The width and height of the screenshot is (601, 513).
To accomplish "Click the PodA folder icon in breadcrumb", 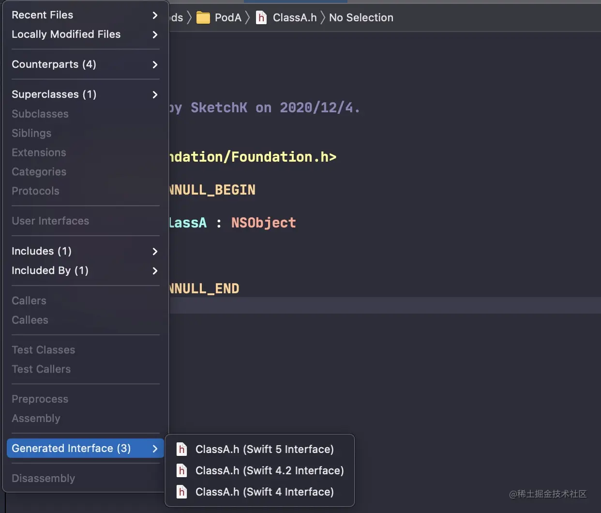I will (x=203, y=18).
